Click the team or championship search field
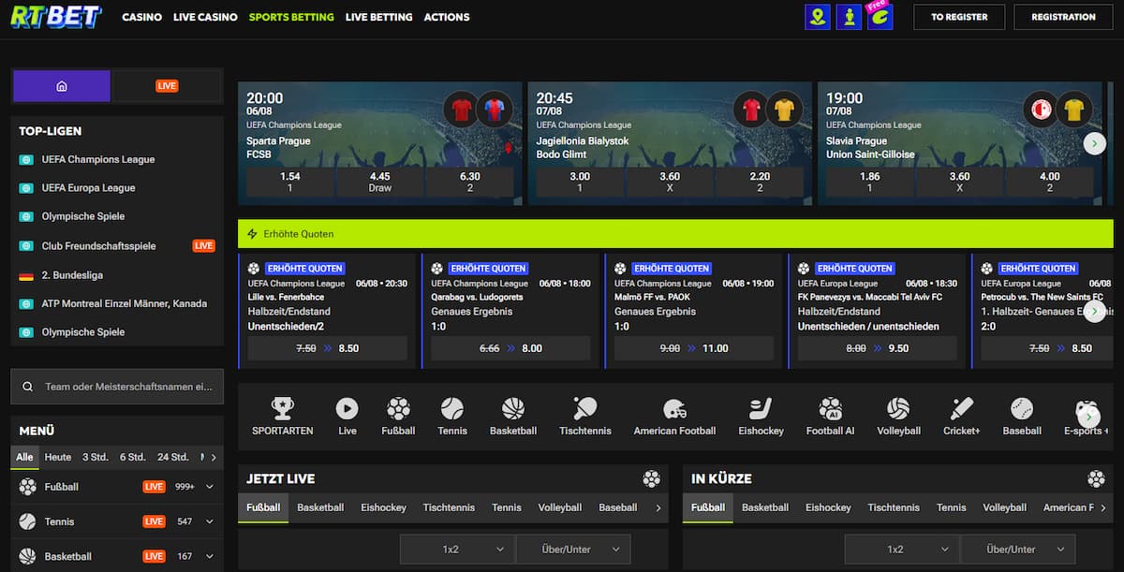The height and width of the screenshot is (572, 1124). [x=117, y=386]
